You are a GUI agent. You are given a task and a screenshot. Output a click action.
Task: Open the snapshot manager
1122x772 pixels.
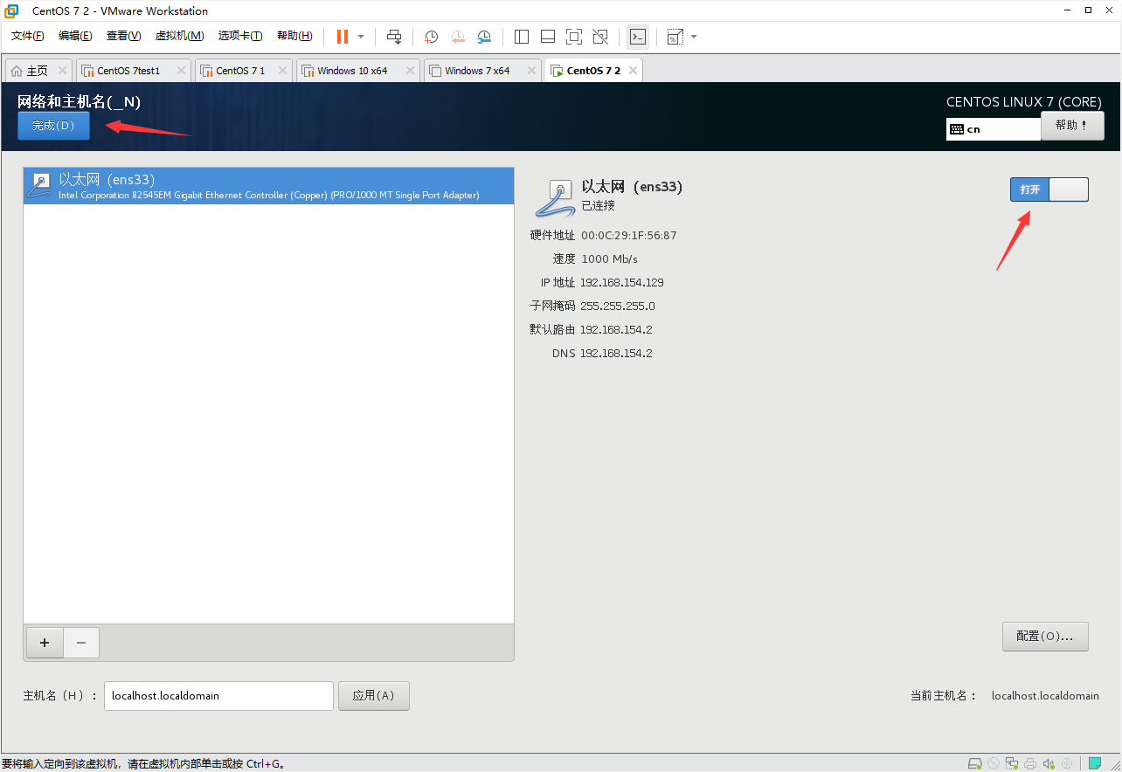(484, 37)
